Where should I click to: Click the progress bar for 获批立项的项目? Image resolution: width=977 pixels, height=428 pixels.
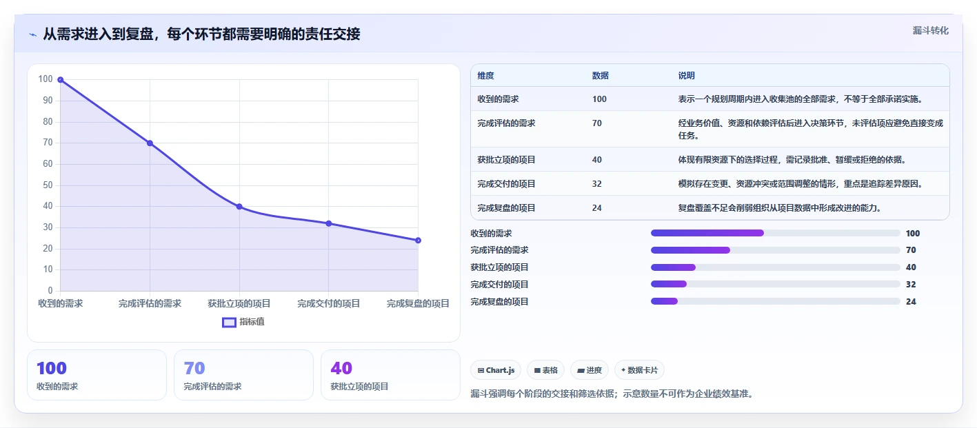pyautogui.click(x=776, y=267)
